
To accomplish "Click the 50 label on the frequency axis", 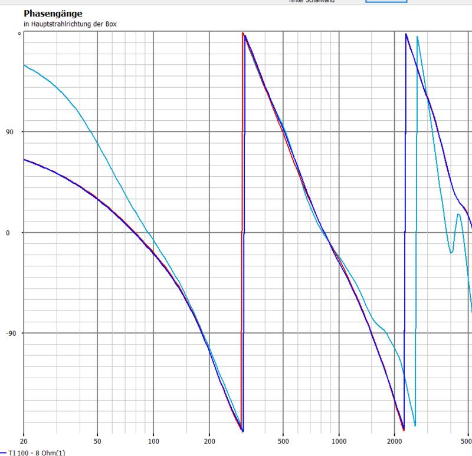I will (97, 441).
